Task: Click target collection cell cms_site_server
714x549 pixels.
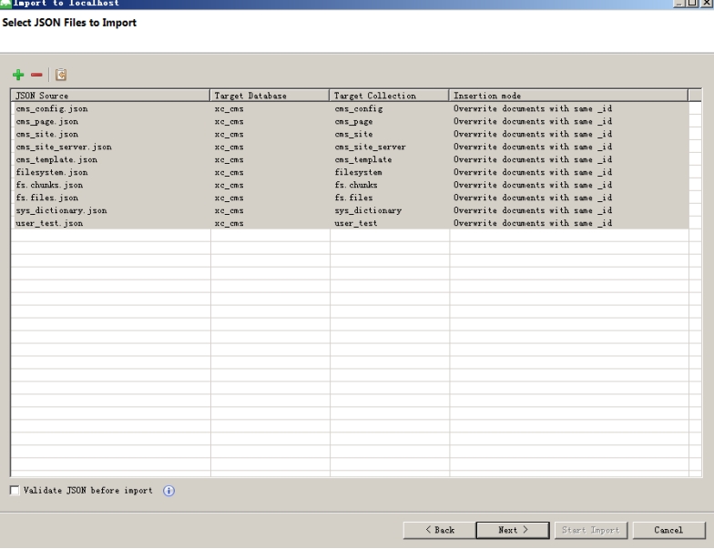Action: tap(390, 147)
